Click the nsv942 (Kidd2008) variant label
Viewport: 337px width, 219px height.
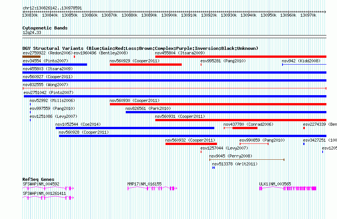(x=301, y=61)
